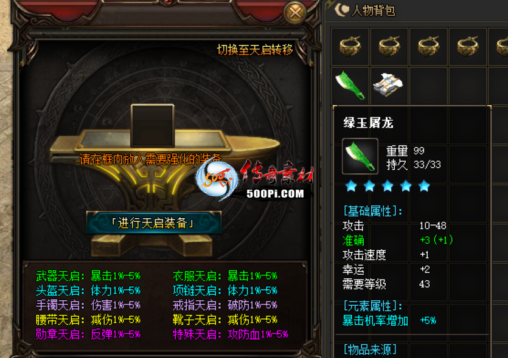The width and height of the screenshot is (508, 358).
Task: Close the forge window with X button
Action: [295, 13]
